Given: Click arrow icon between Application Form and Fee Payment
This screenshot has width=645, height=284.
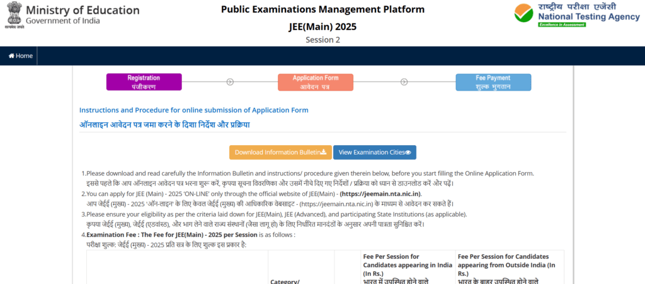Looking at the screenshot, I should point(404,82).
